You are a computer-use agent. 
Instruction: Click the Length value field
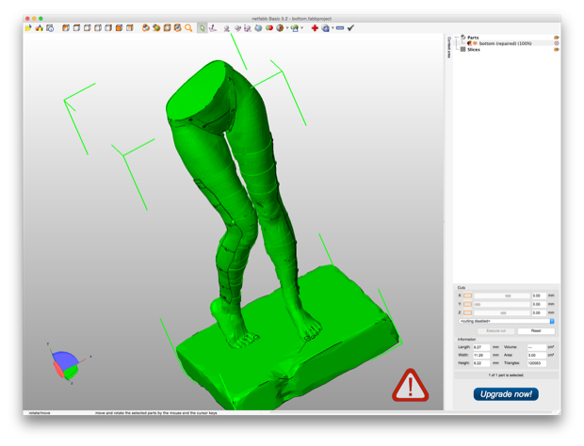(x=481, y=347)
